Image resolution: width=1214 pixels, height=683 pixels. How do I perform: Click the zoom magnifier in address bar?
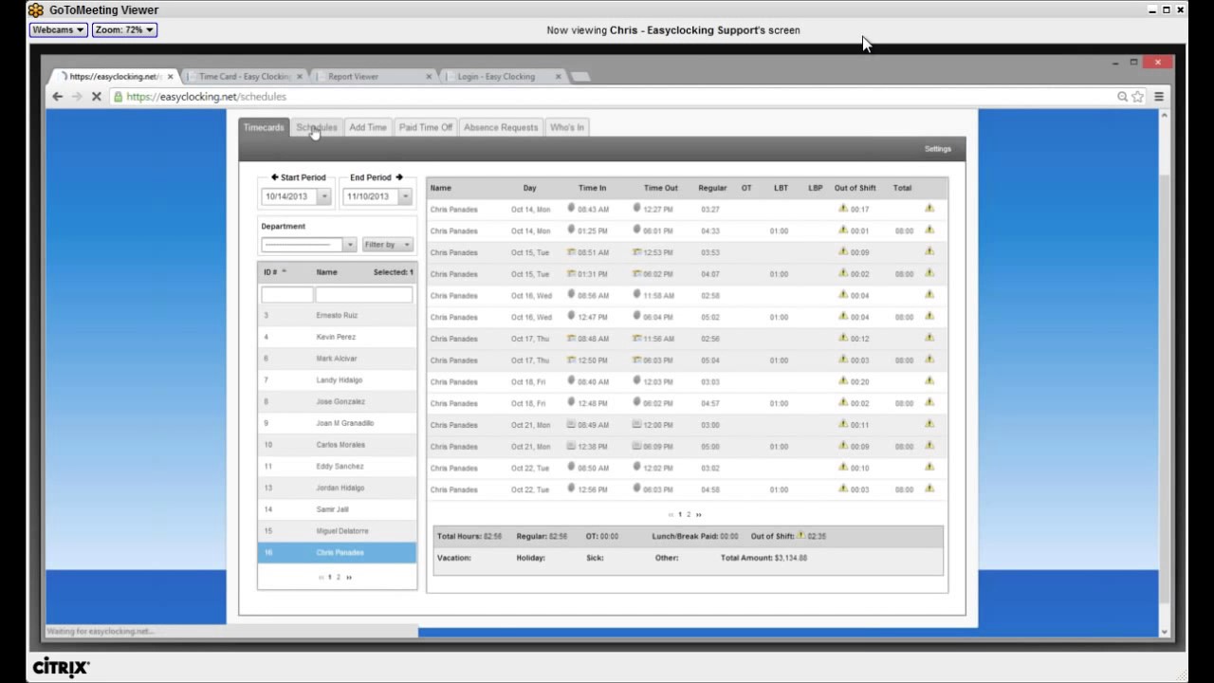1122,97
